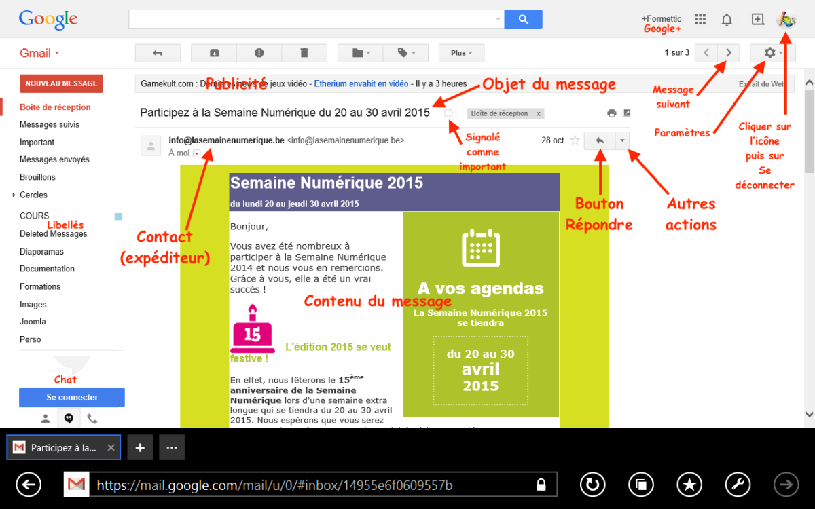815x509 pixels.
Task: Open the chat contacts icon
Action: click(46, 419)
